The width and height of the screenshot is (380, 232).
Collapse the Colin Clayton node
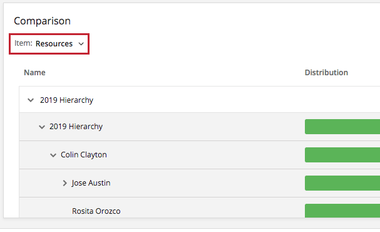[x=53, y=155]
